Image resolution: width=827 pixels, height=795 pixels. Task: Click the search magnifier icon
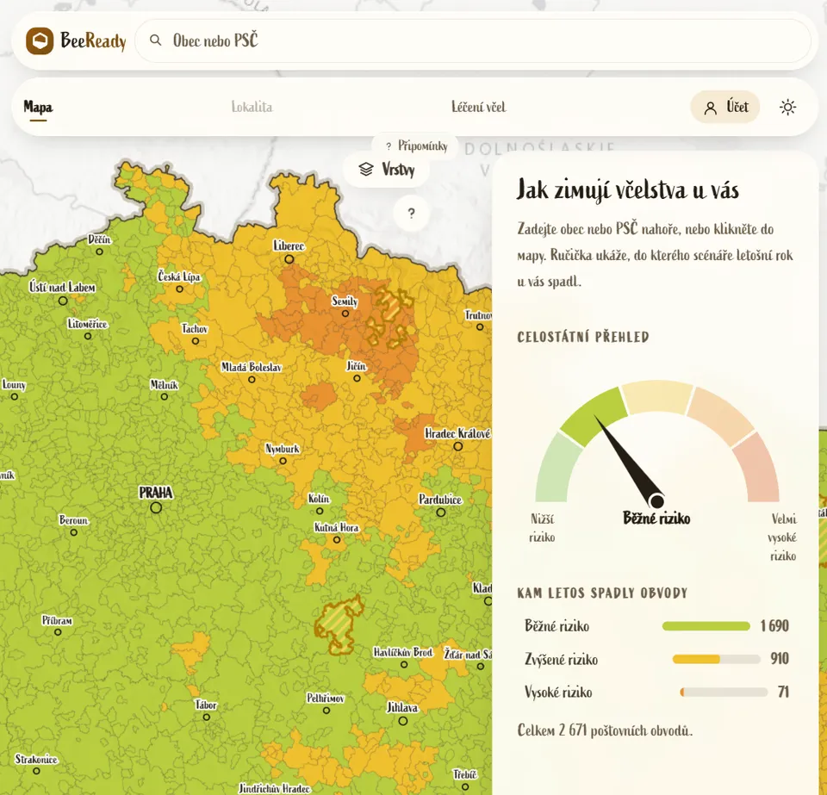pyautogui.click(x=155, y=40)
